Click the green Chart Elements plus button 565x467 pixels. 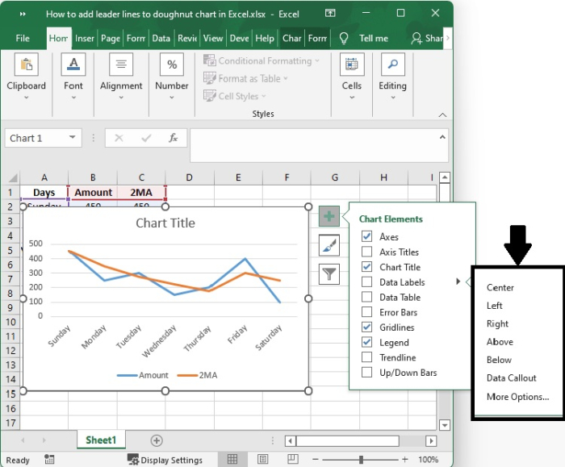(x=329, y=216)
